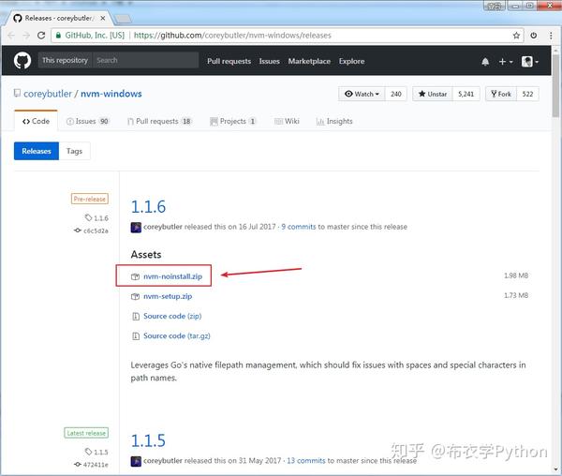Click the Source code (zip) file icon
562x476 pixels.
[136, 316]
